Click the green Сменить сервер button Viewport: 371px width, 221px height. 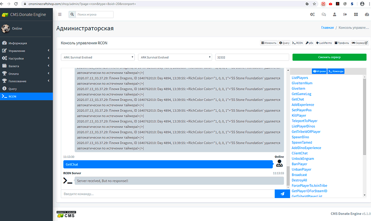click(x=329, y=57)
